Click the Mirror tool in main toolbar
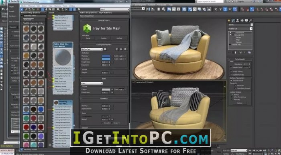Screen dimensions: 281x155 [148, 9]
